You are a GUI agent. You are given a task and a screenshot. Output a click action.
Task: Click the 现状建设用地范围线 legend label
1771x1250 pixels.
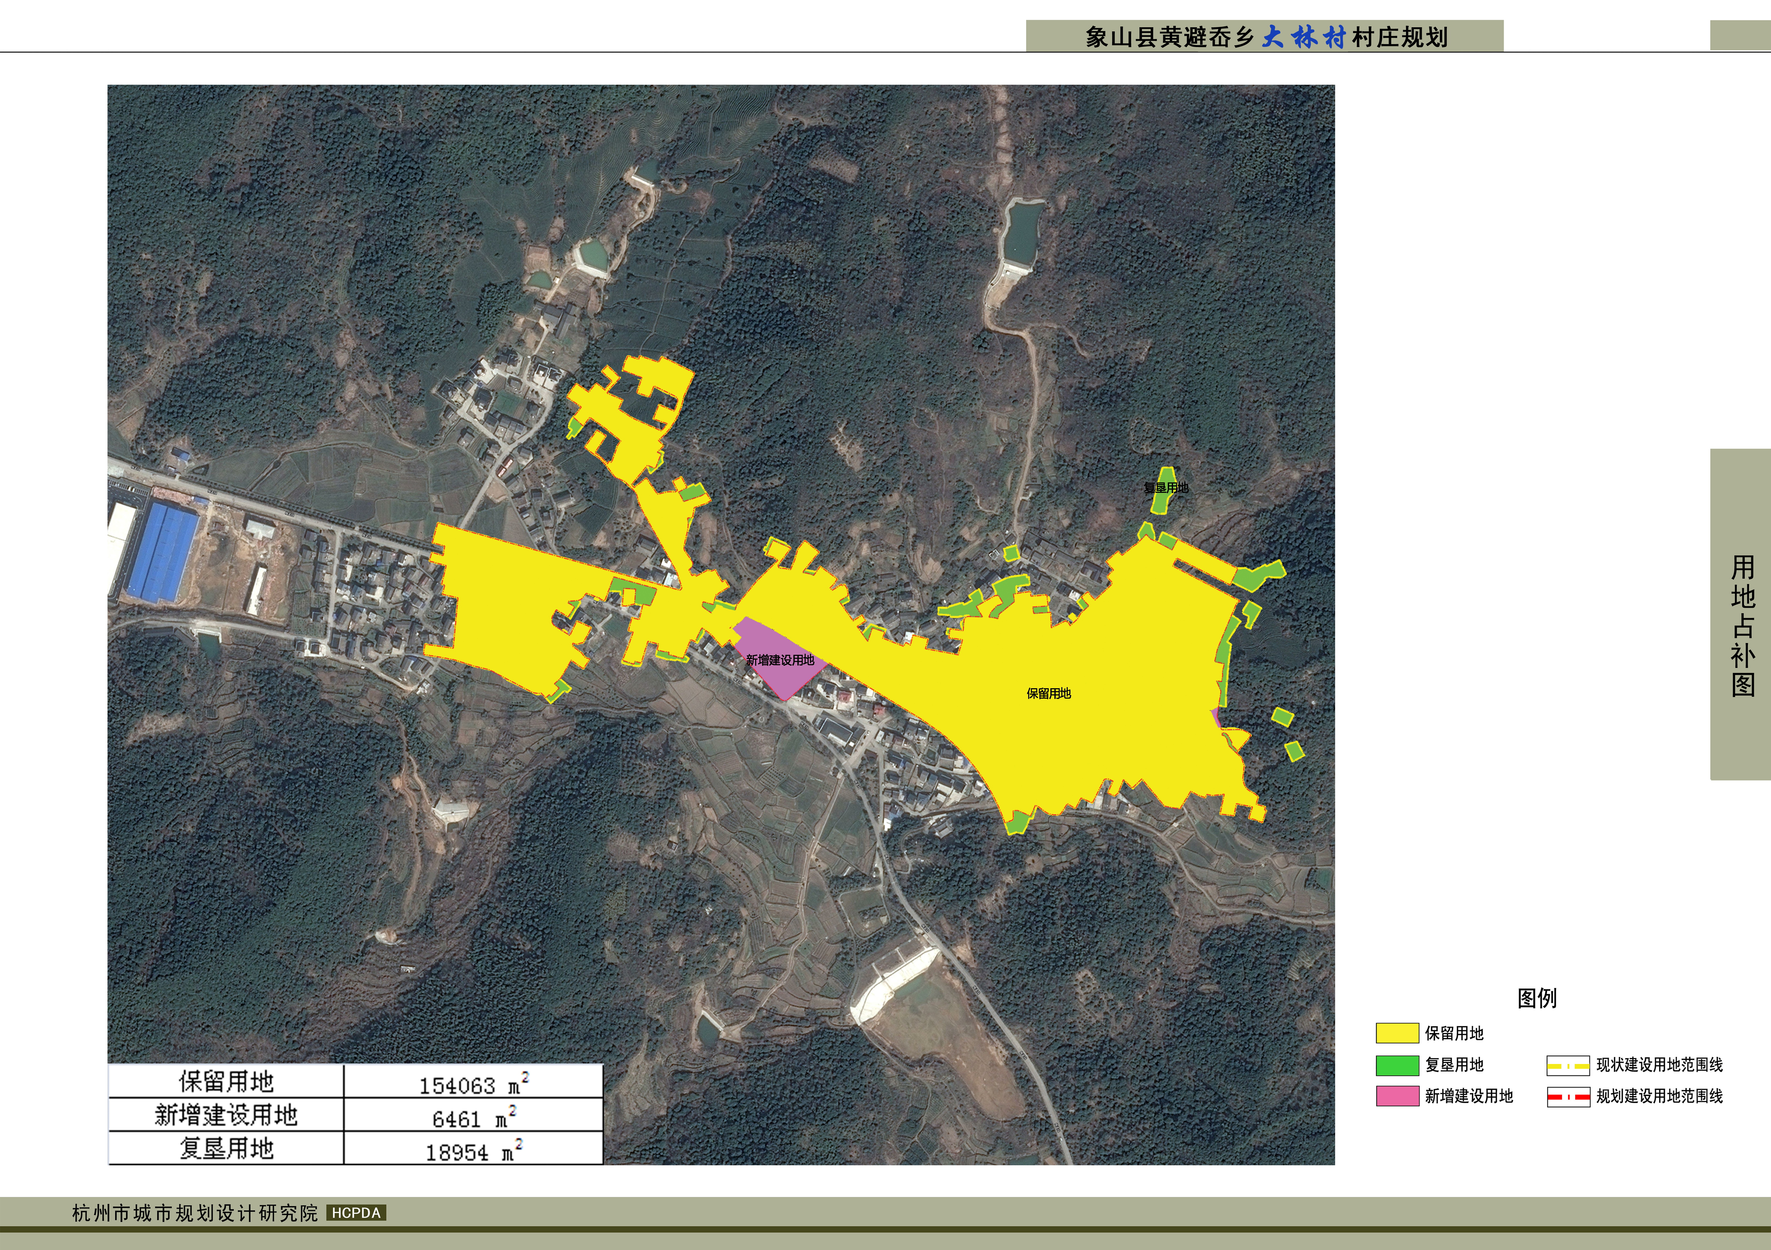[x=1659, y=1065]
